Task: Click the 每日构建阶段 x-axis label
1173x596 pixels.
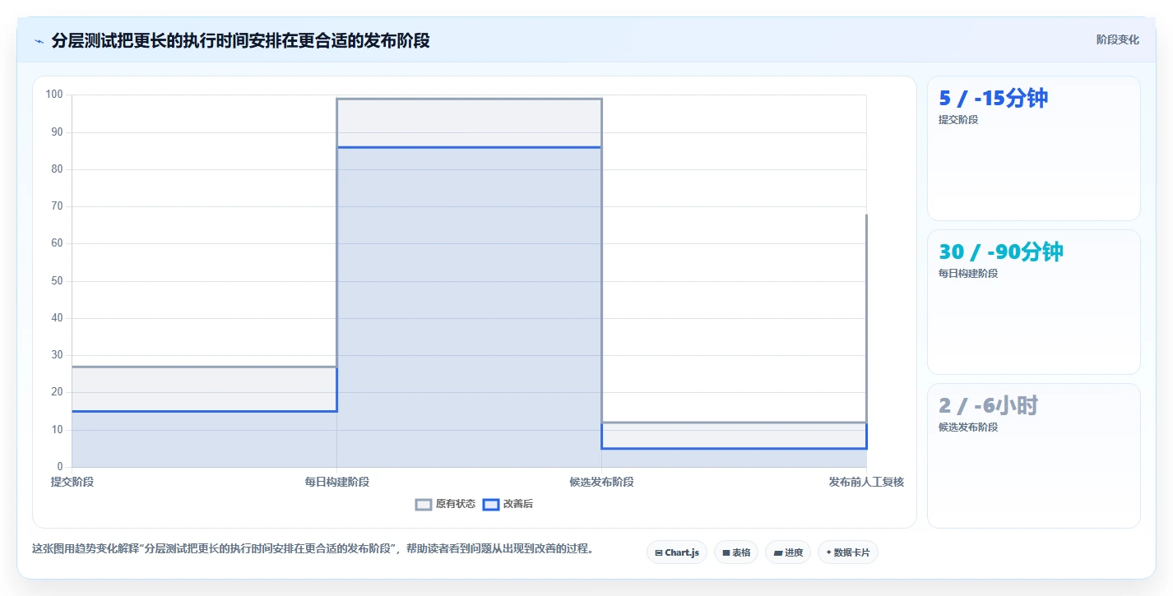Action: click(336, 482)
